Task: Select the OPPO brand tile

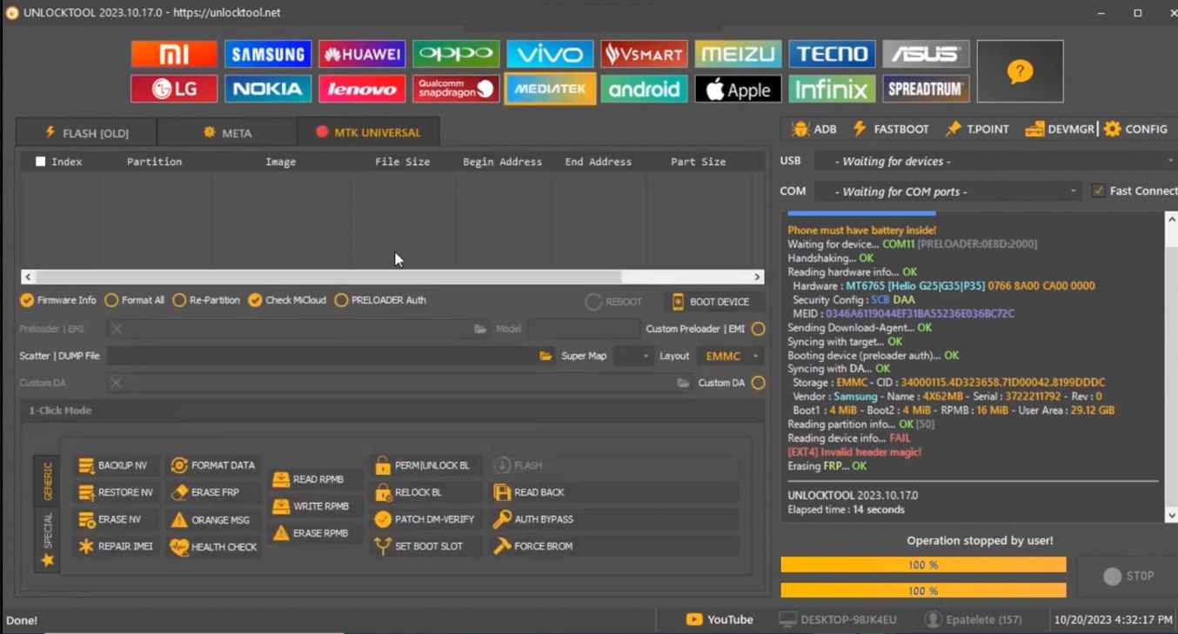Action: [x=456, y=54]
